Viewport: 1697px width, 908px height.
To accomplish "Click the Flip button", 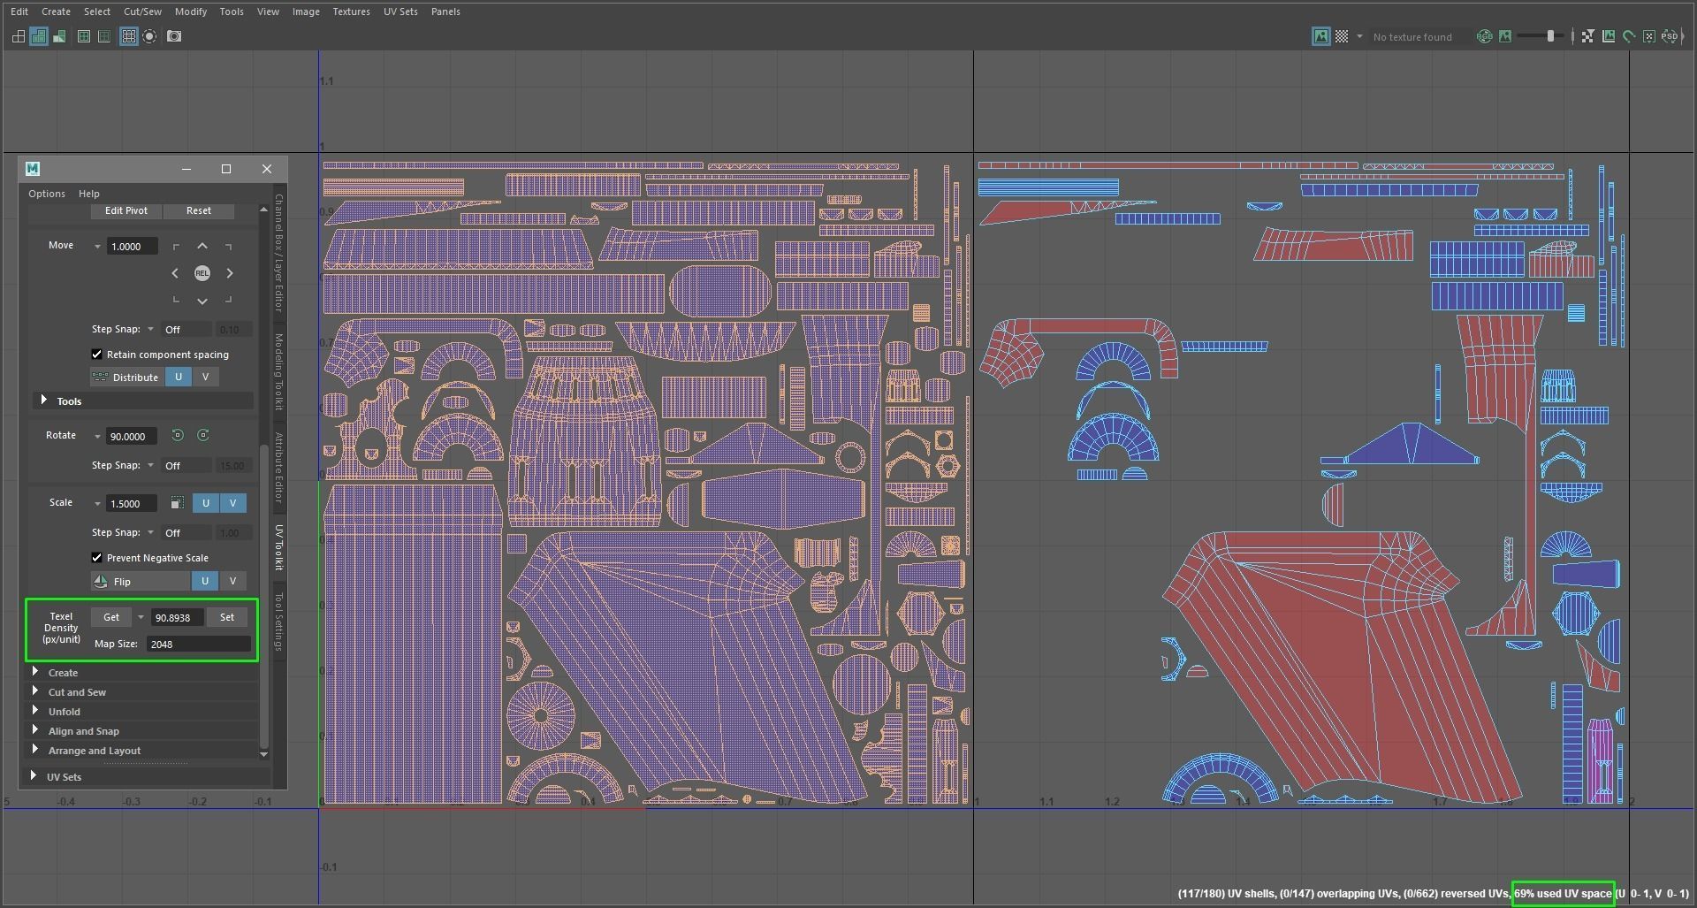I will (141, 581).
